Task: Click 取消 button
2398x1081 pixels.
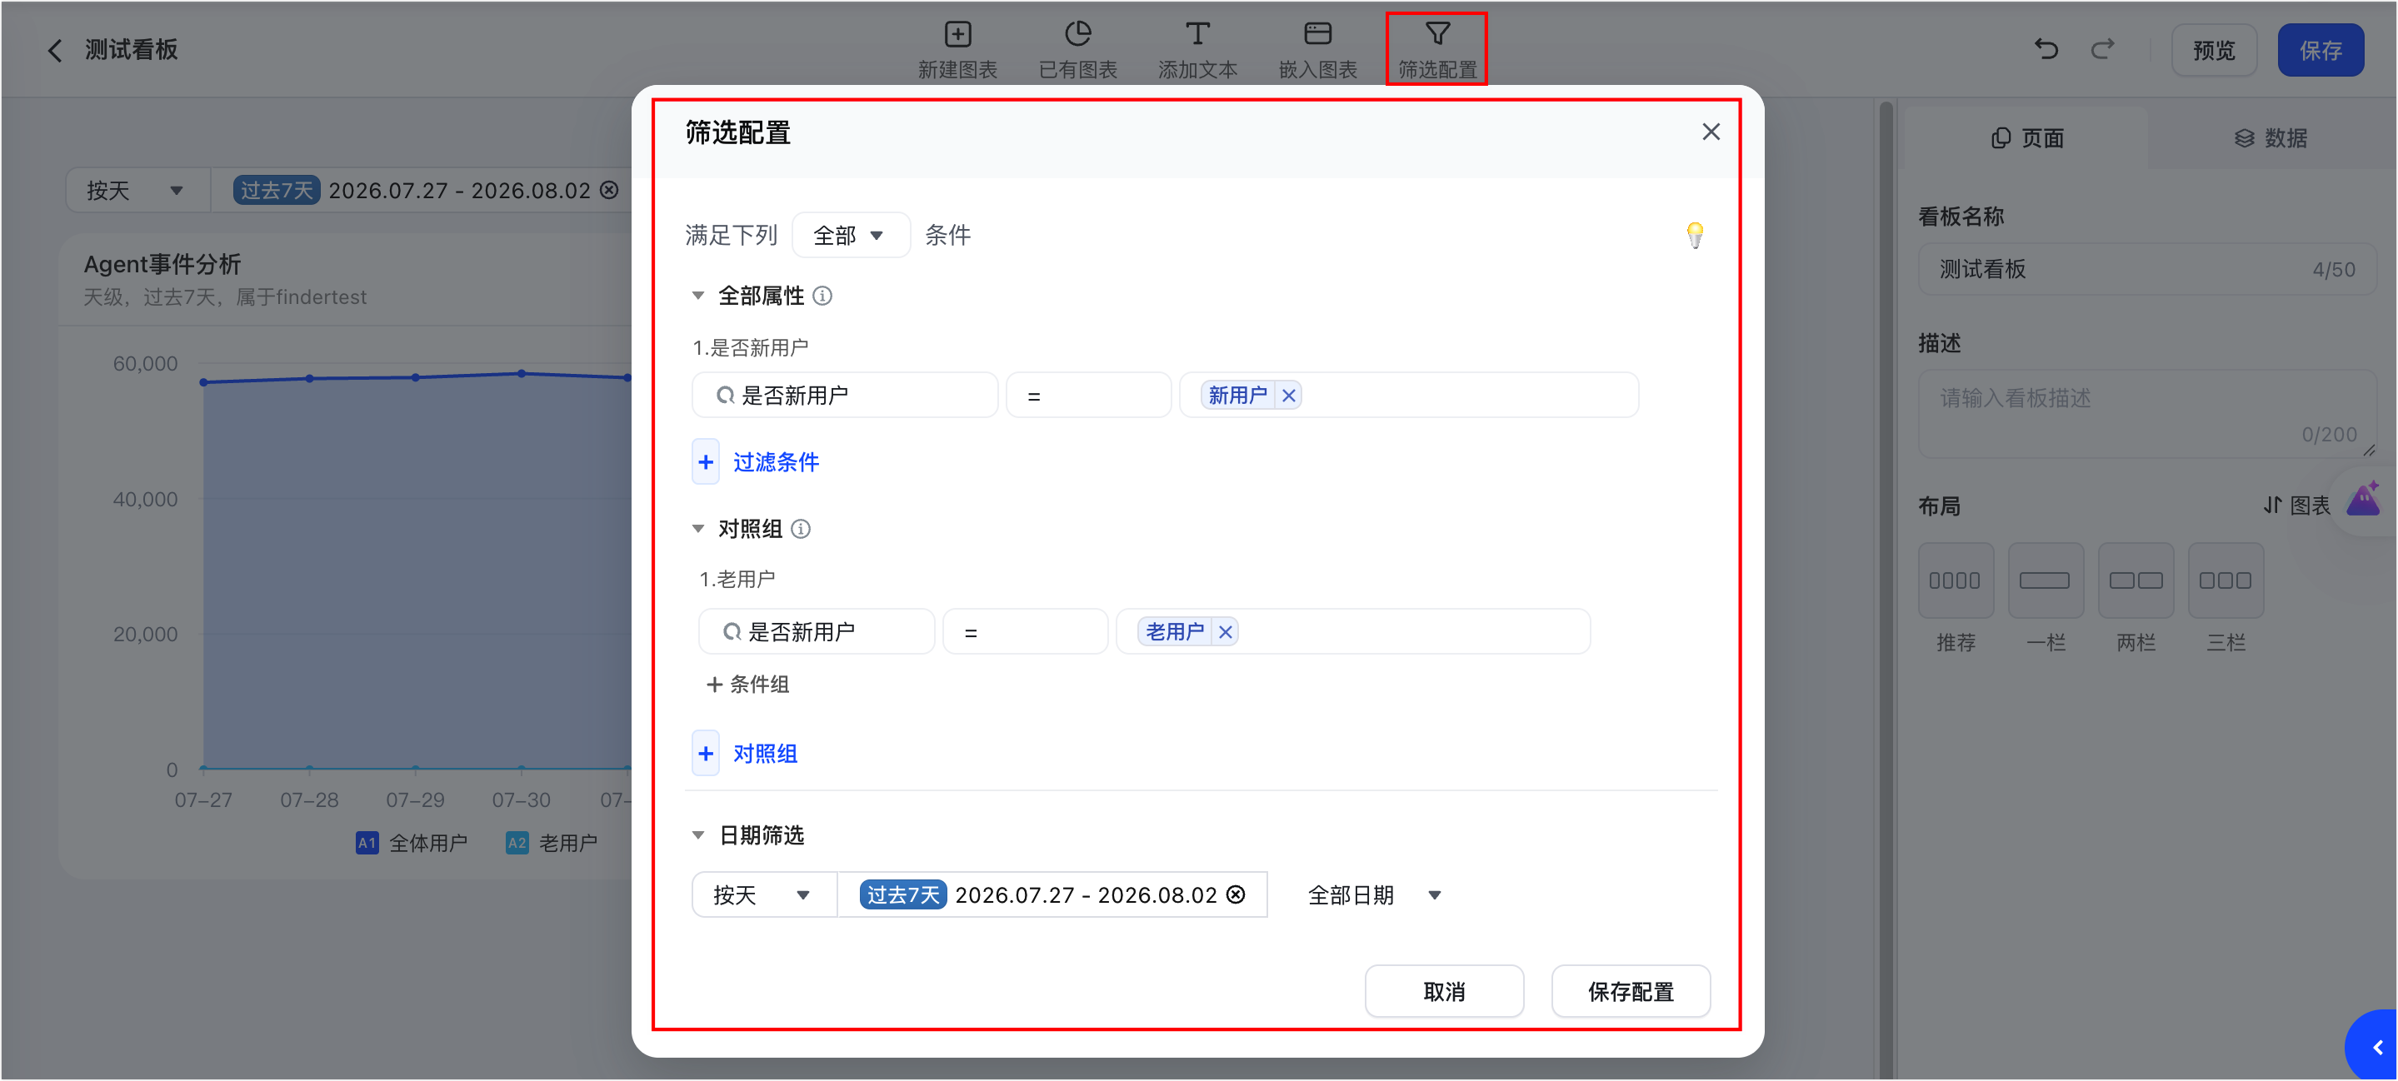Action: coord(1443,992)
